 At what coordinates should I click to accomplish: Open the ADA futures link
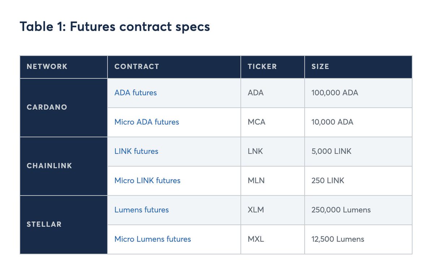click(136, 93)
